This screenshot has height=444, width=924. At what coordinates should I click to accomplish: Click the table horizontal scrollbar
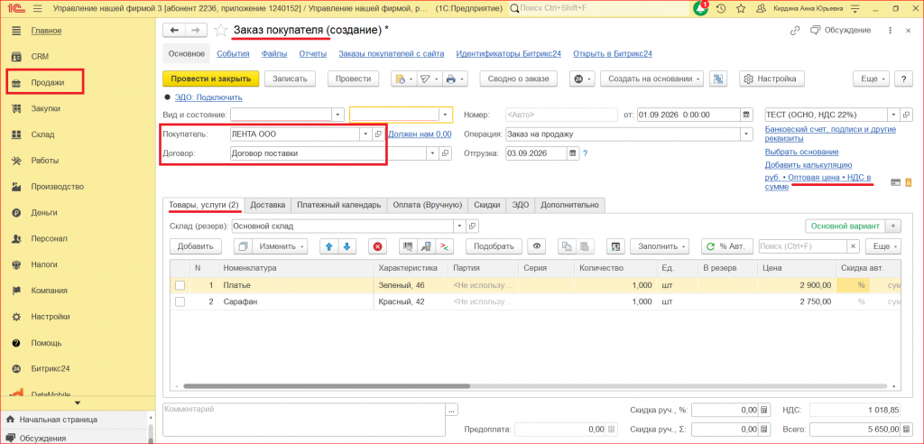327,386
